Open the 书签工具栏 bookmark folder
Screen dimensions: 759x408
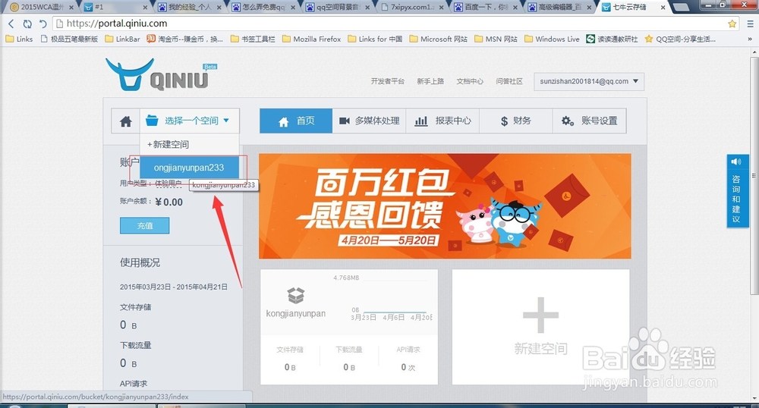point(253,39)
